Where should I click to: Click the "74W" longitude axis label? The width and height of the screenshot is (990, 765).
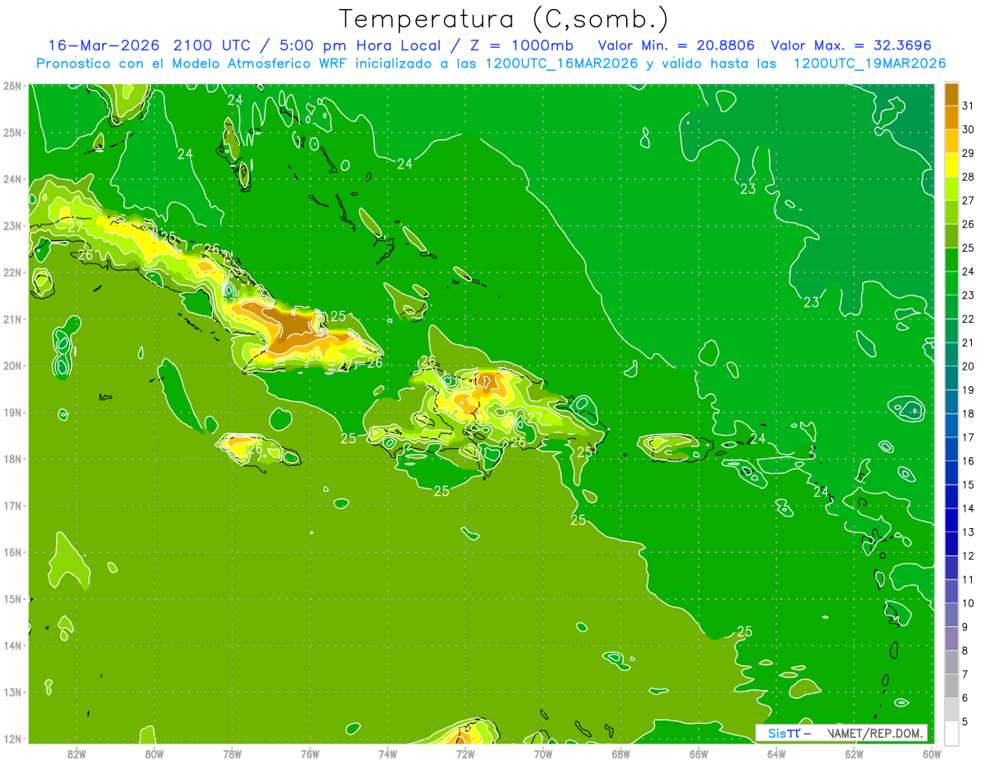coord(387,753)
